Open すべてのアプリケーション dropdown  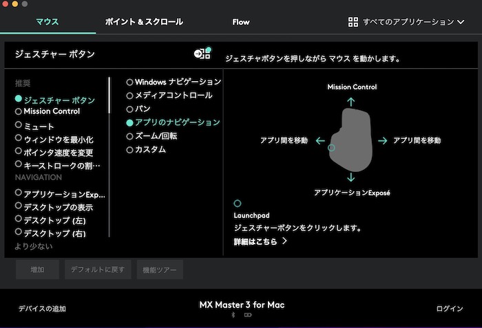(406, 22)
